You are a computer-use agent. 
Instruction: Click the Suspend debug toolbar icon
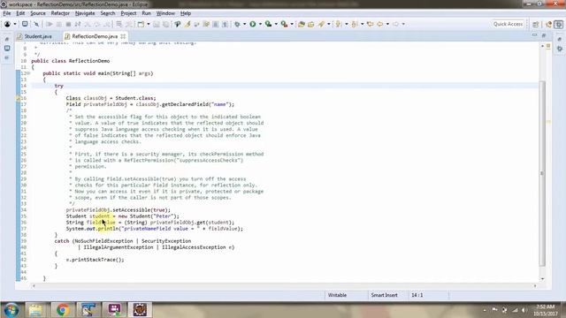coord(58,24)
